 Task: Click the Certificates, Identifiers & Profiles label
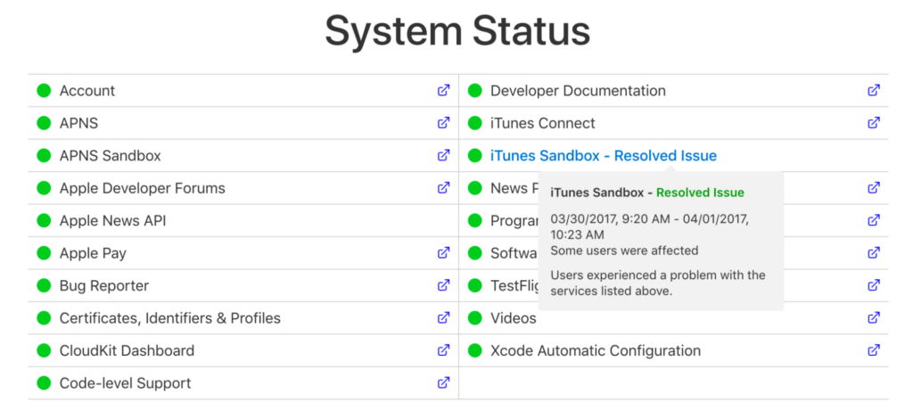point(169,318)
